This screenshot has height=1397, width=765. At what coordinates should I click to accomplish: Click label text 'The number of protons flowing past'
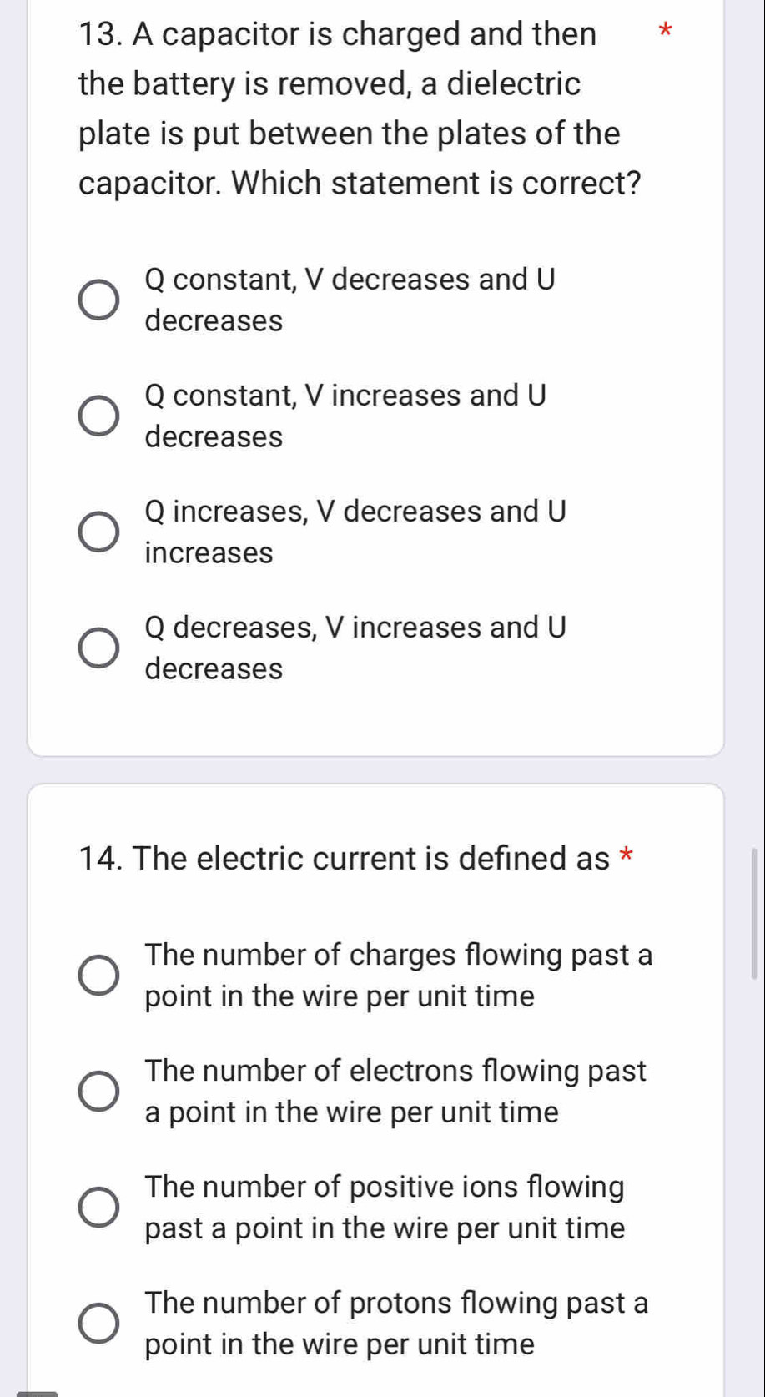click(395, 1323)
